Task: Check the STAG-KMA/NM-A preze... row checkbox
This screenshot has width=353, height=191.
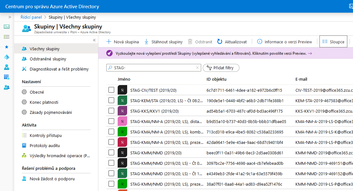Action: click(111, 142)
